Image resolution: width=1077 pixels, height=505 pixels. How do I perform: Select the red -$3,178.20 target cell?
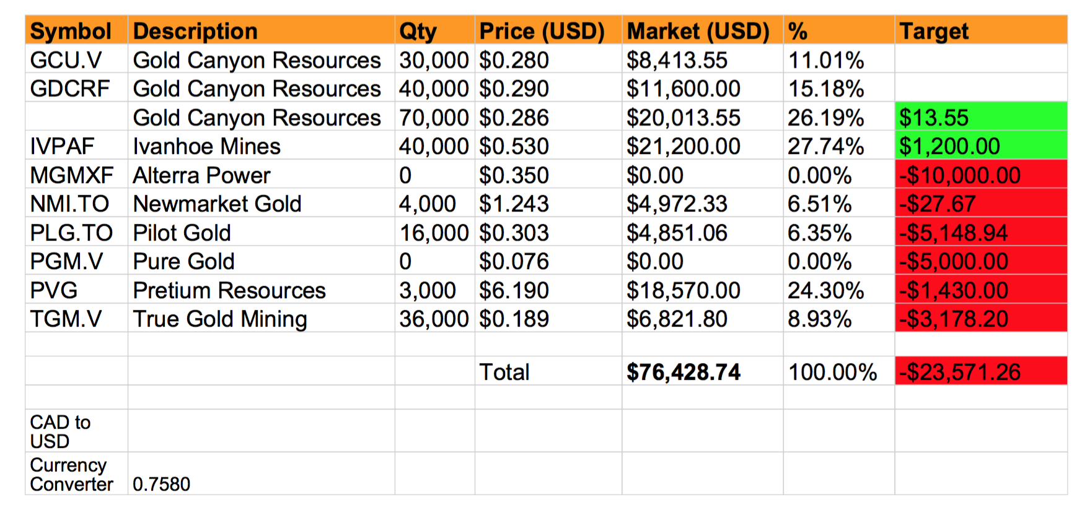point(981,317)
